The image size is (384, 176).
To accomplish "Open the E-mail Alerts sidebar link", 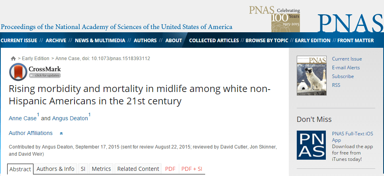I will point(346,68).
